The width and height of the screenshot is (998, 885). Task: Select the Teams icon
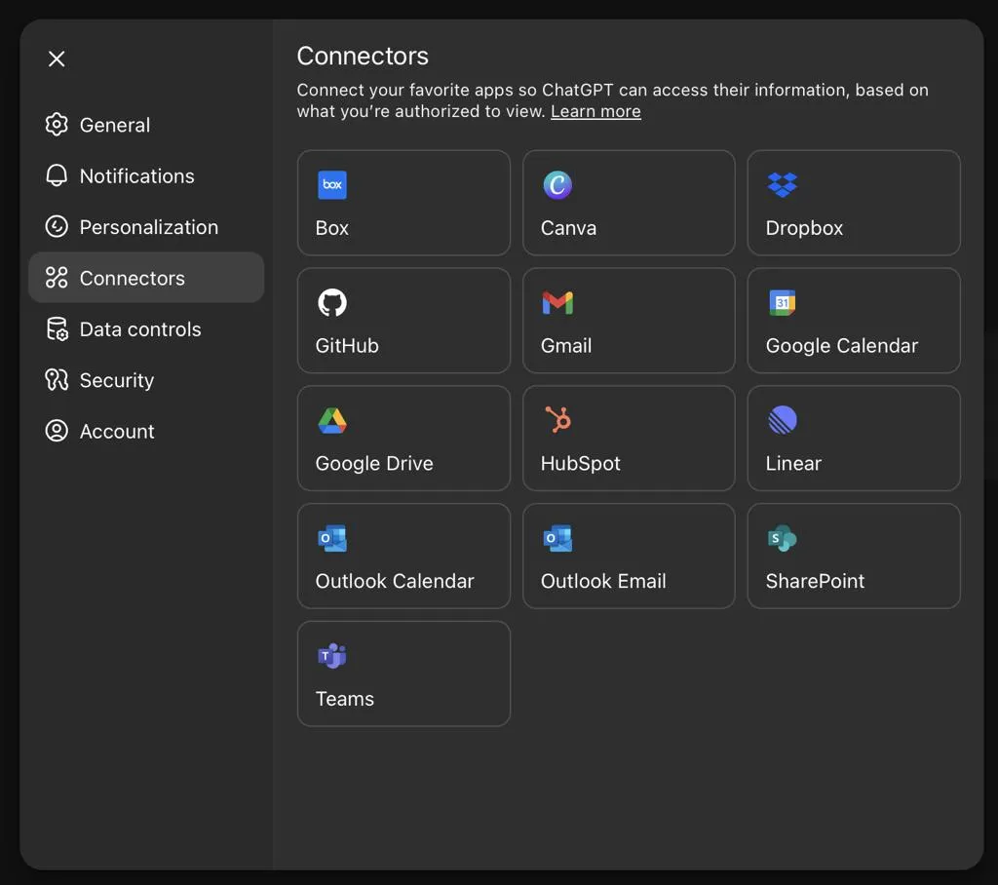pos(332,656)
